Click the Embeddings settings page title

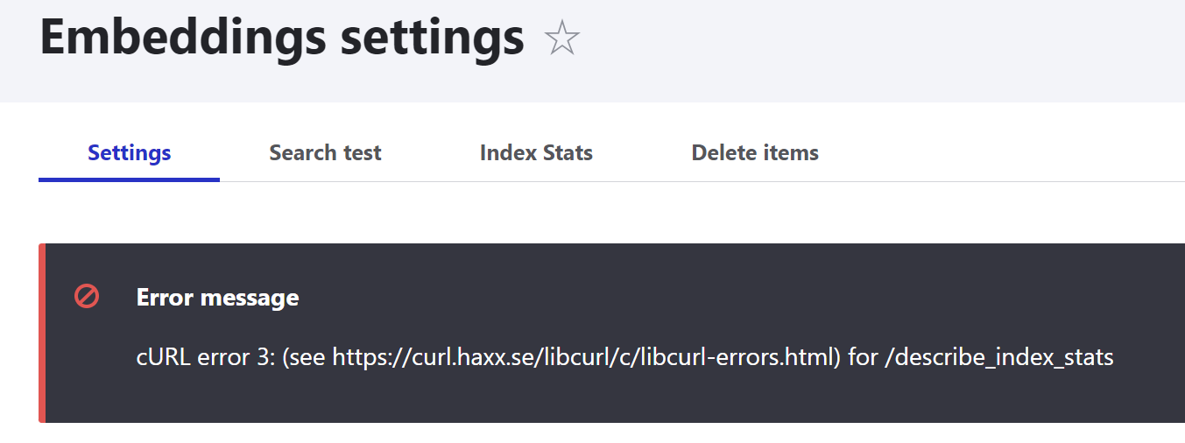282,39
